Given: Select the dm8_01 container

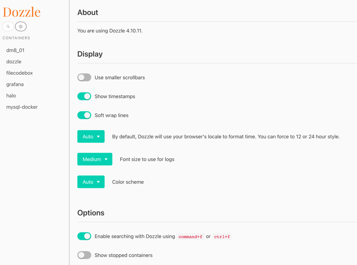Looking at the screenshot, I should pos(15,50).
